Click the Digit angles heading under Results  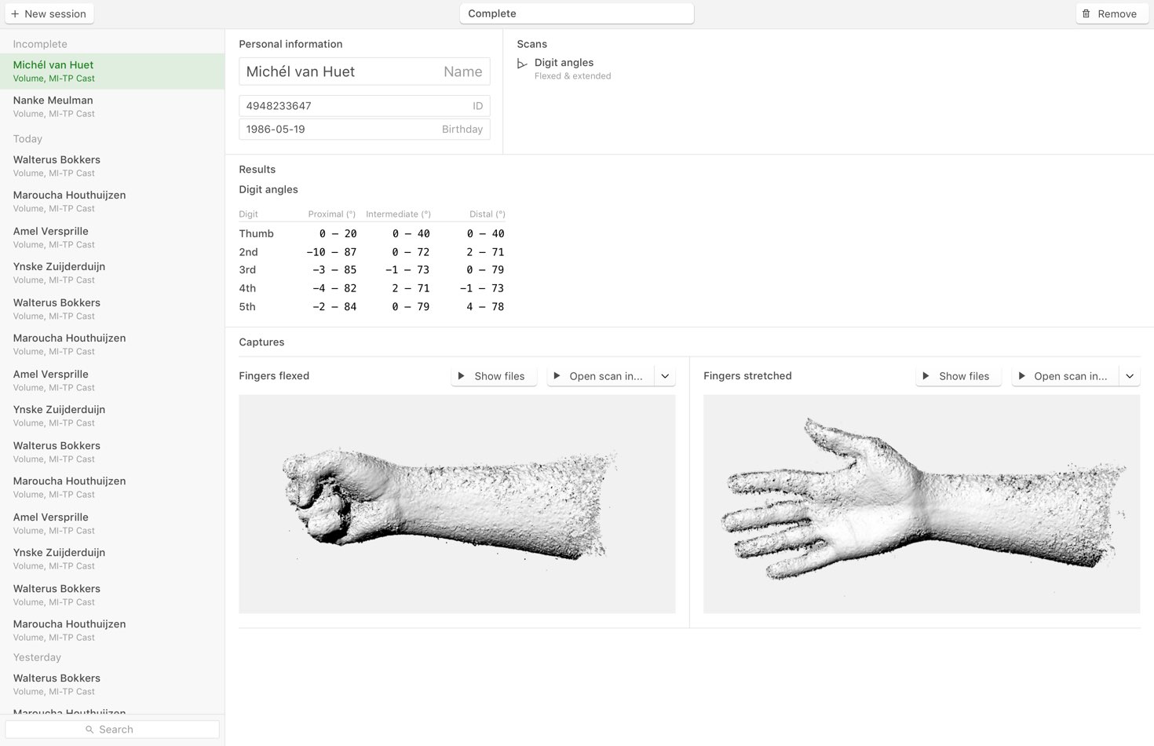tap(268, 189)
